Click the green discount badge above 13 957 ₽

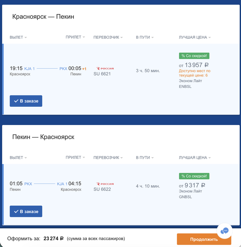[x=194, y=56]
